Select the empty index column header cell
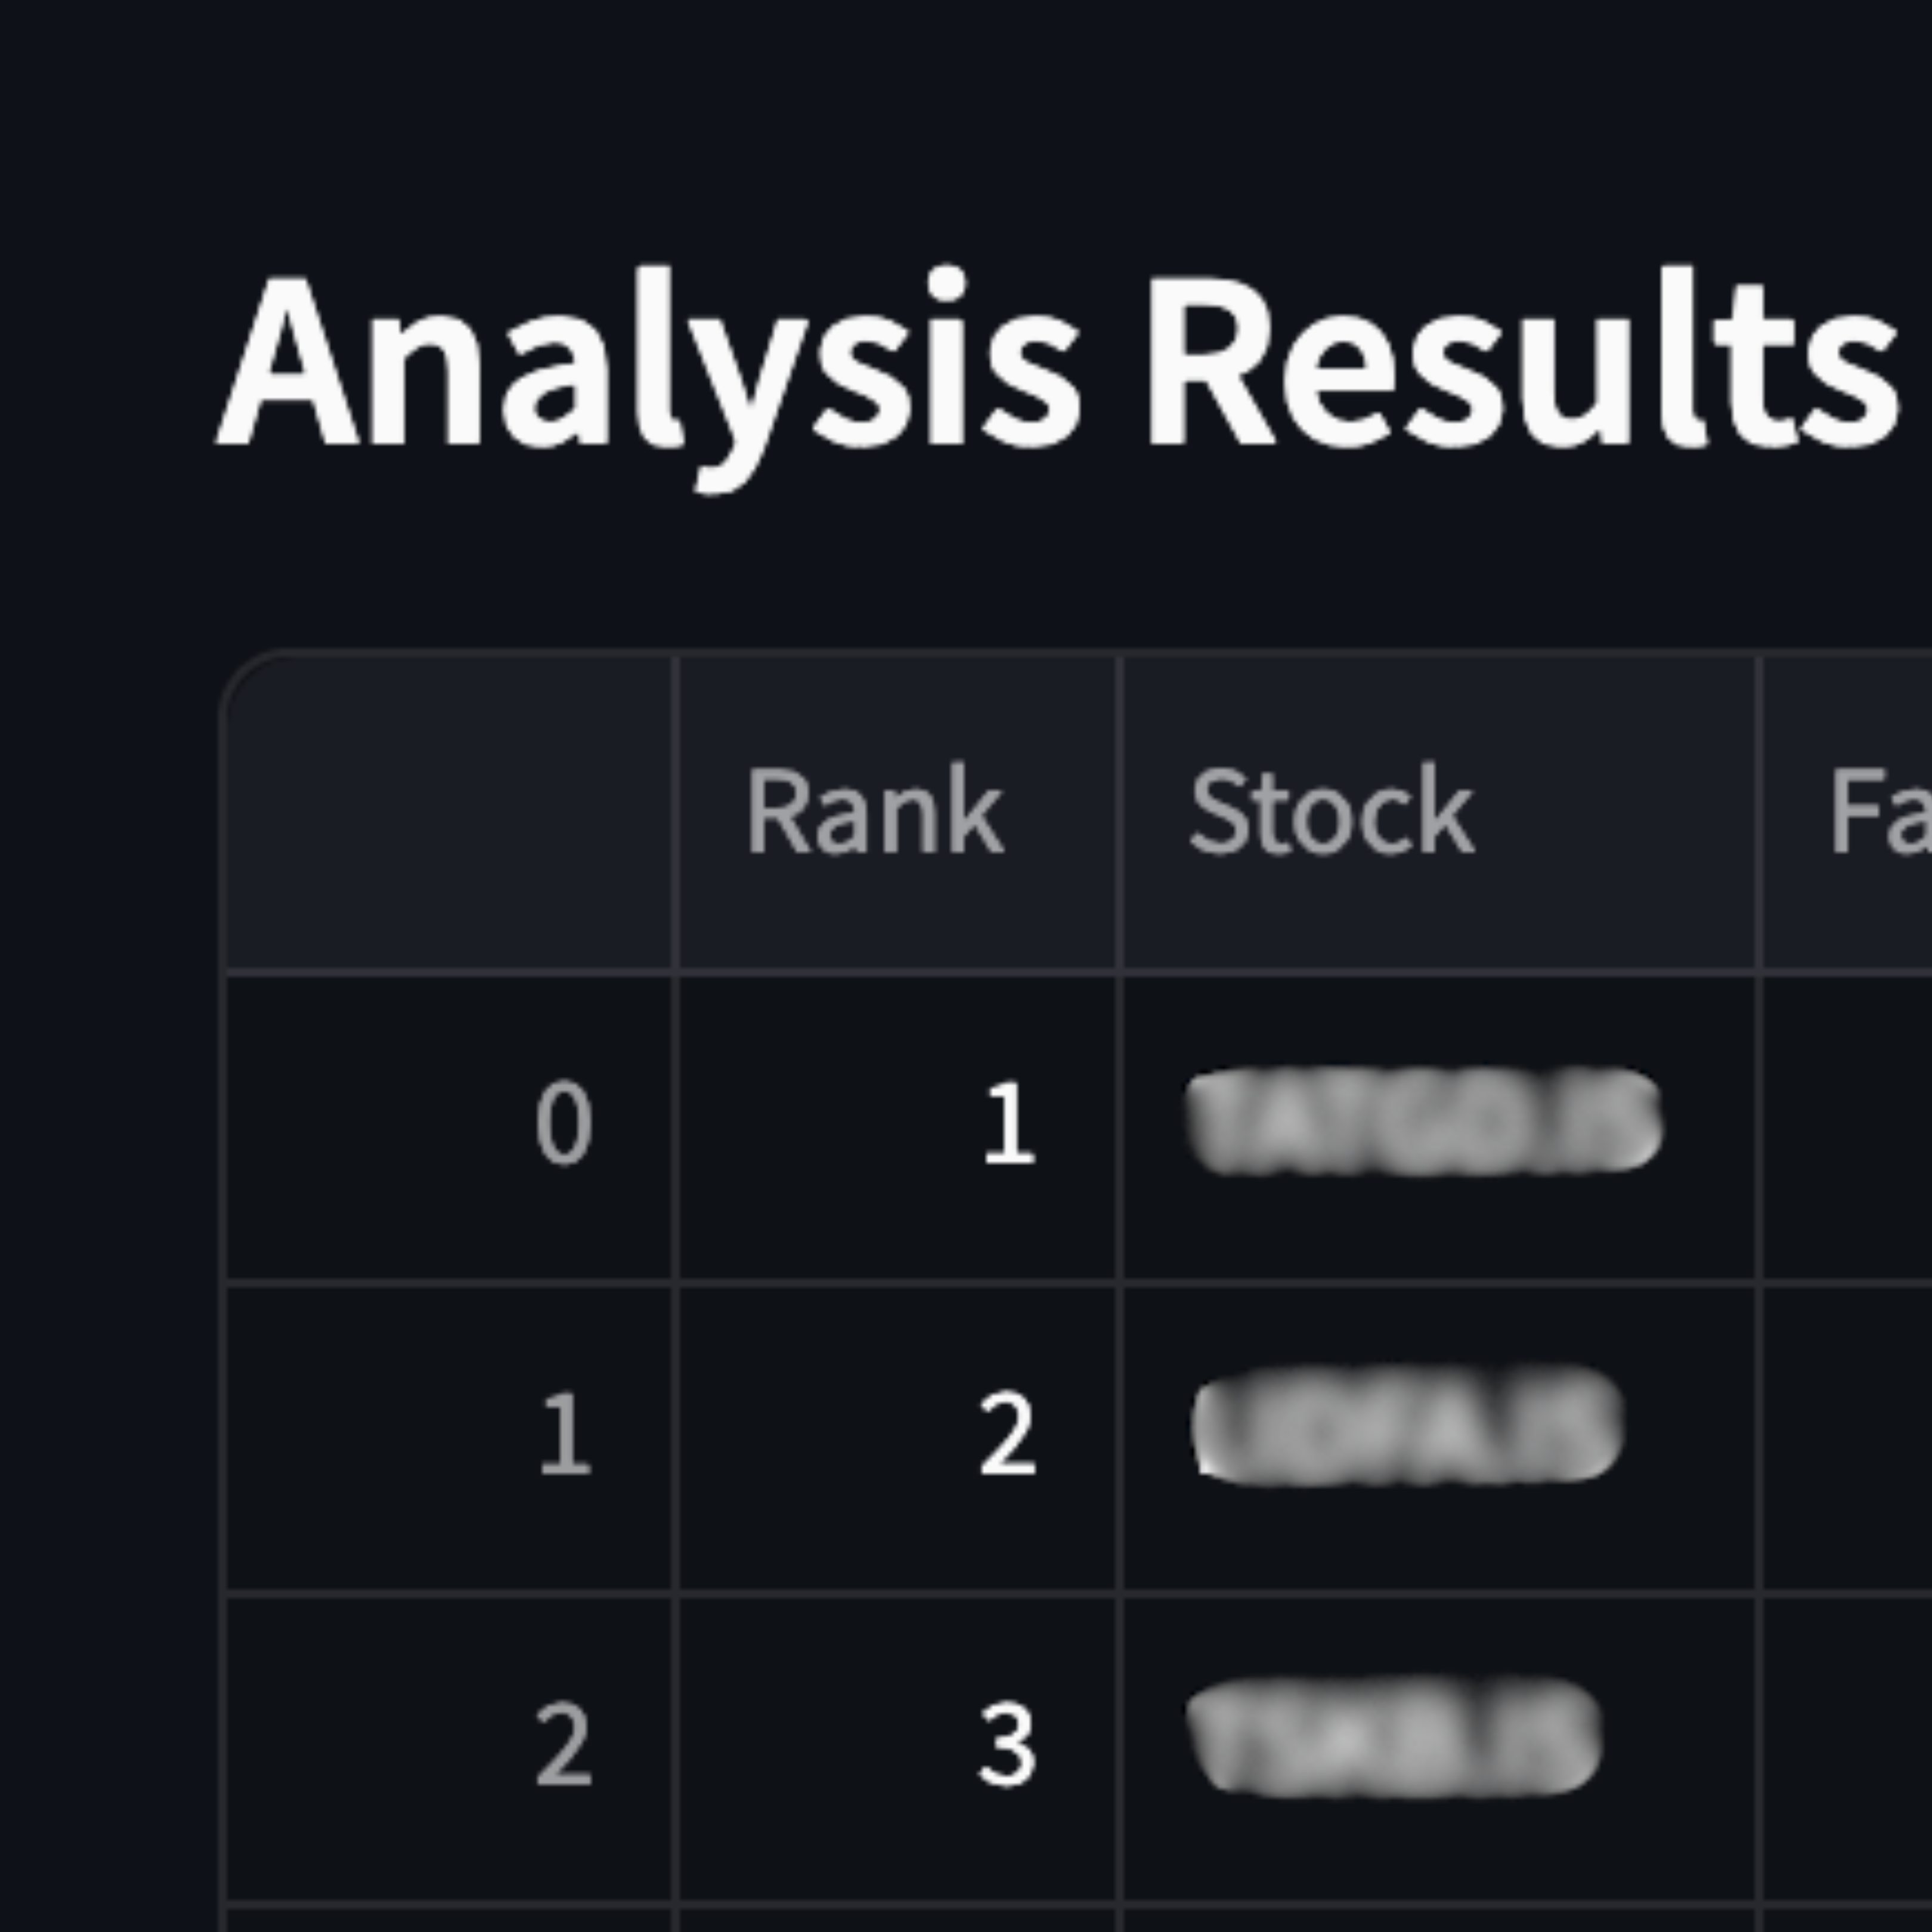This screenshot has width=1932, height=1932. coord(449,812)
